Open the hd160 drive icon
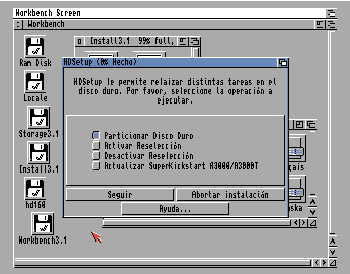 (x=35, y=189)
